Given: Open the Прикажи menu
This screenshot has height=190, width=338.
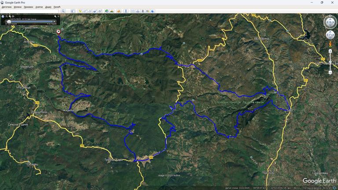Looking at the screenshot, I should 29,7.
